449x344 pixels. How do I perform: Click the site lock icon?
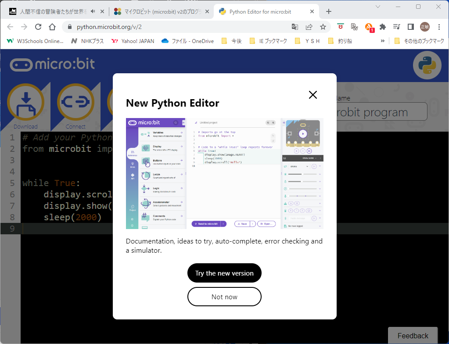(x=69, y=27)
